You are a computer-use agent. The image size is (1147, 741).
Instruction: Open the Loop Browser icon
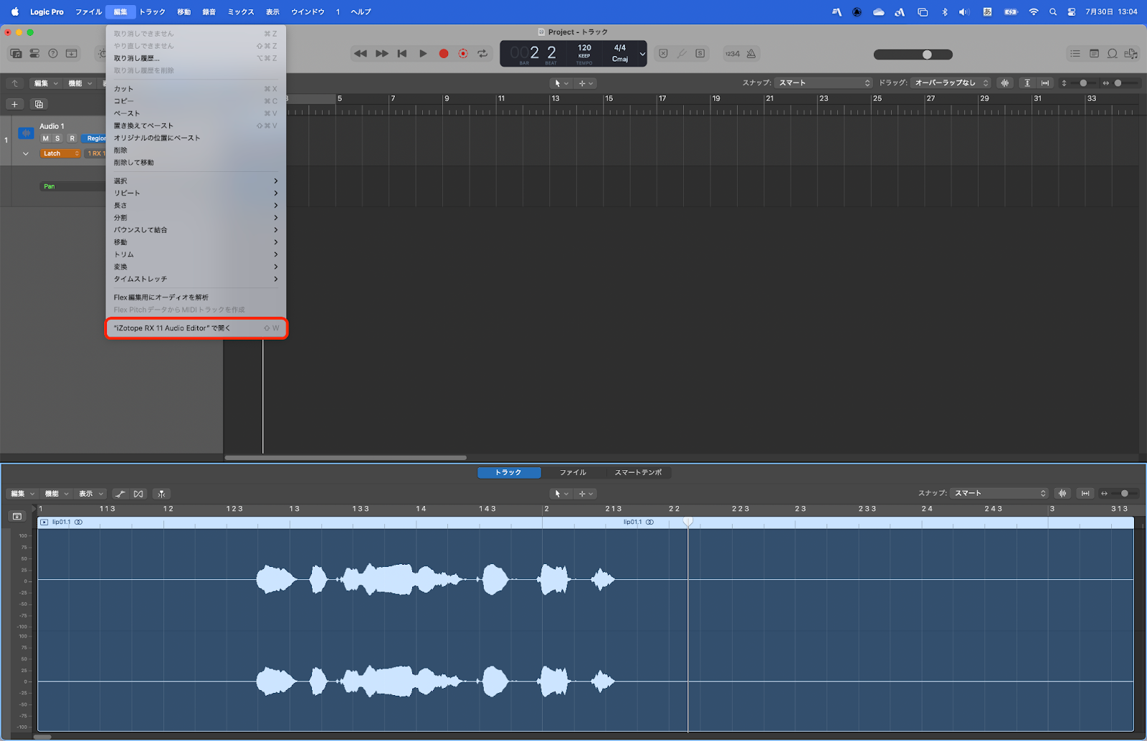tap(1112, 54)
